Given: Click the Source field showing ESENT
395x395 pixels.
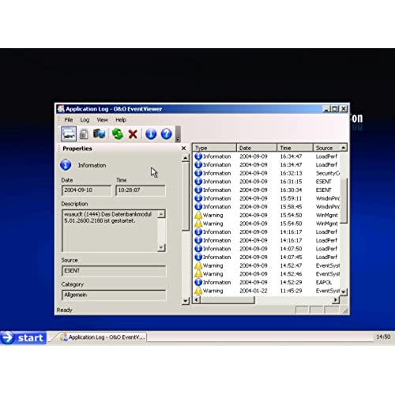Looking at the screenshot, I should (114, 271).
